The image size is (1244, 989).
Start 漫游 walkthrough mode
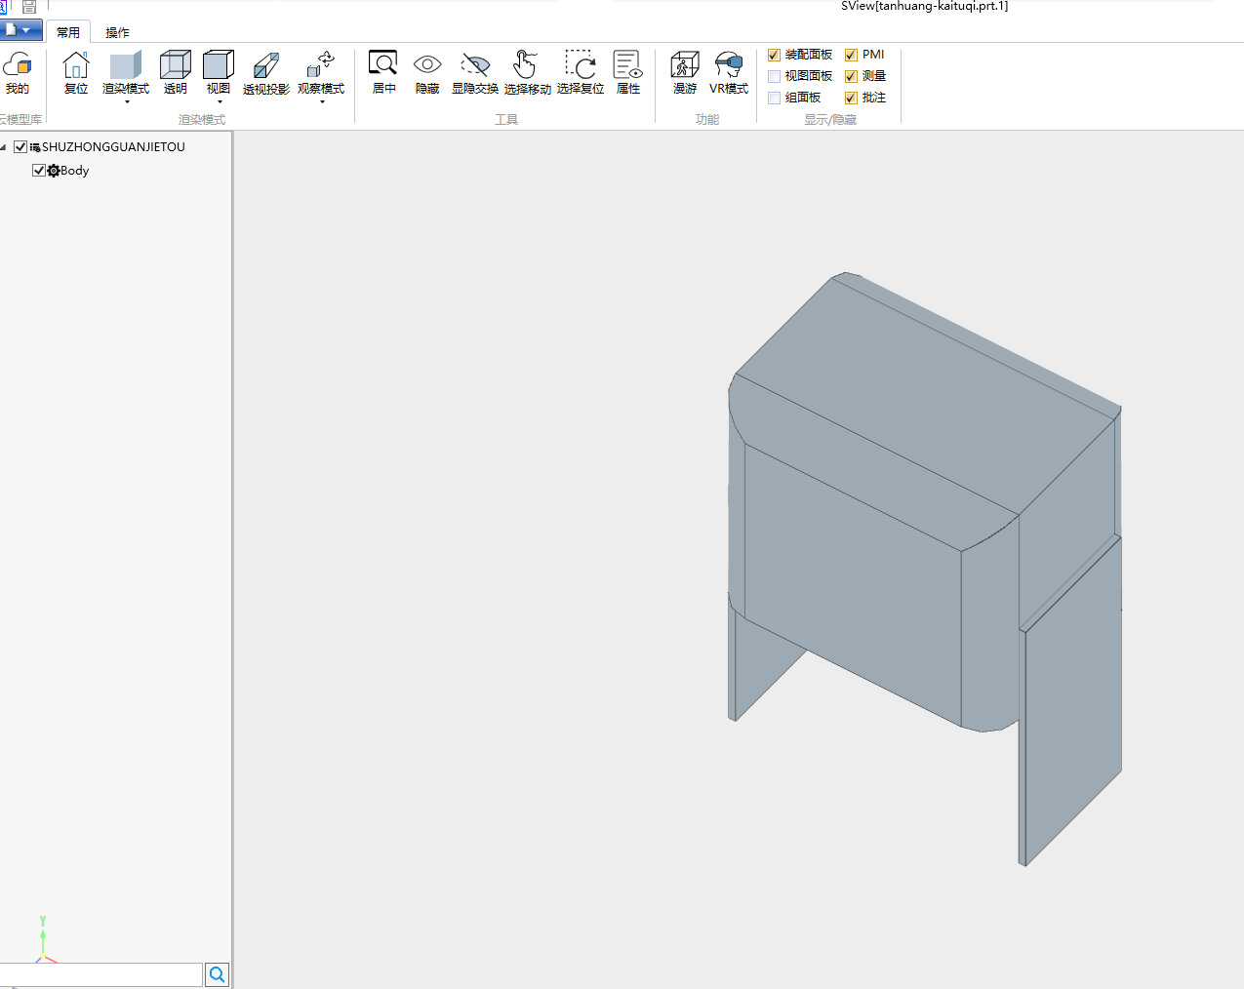tap(685, 73)
